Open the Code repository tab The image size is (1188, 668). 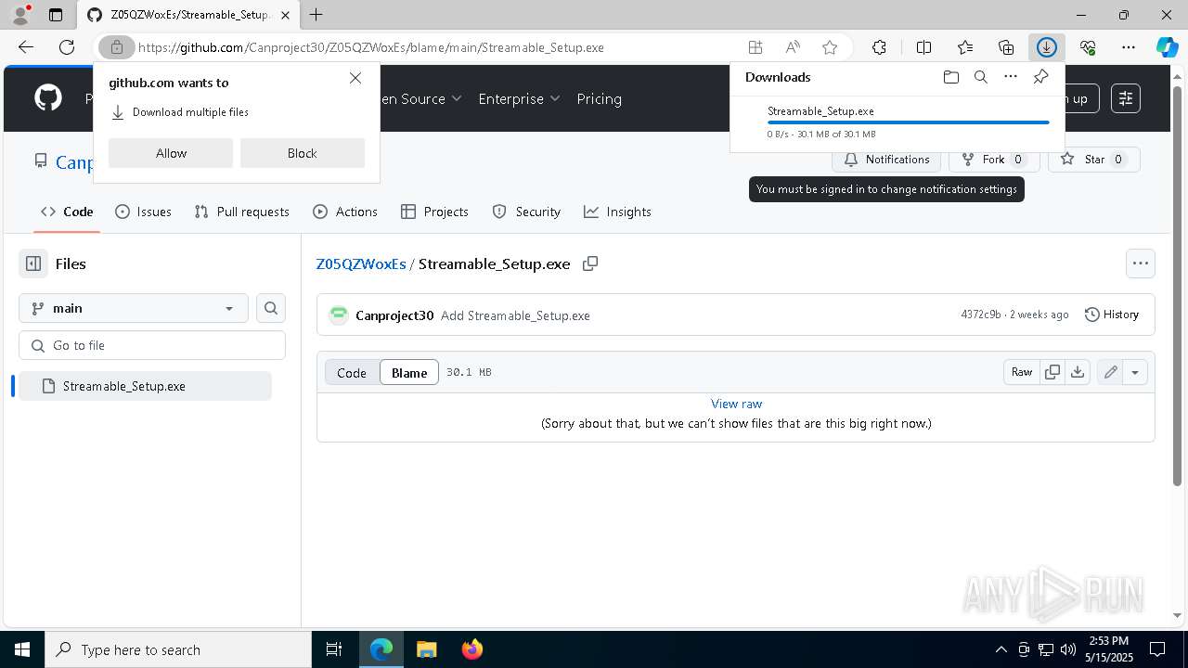click(67, 212)
